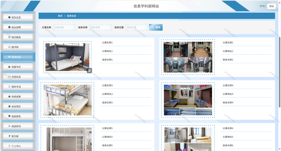Viewport: 281px width, 151px height.
Task: Click the 宿舍名称4 text
Action: coord(228,103)
